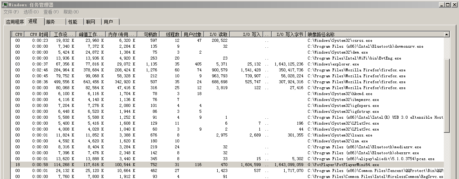Screen dimensions: 459x179
Task: Select the WiFi EvtEng.exe process row
Action: pyautogui.click(x=228, y=58)
